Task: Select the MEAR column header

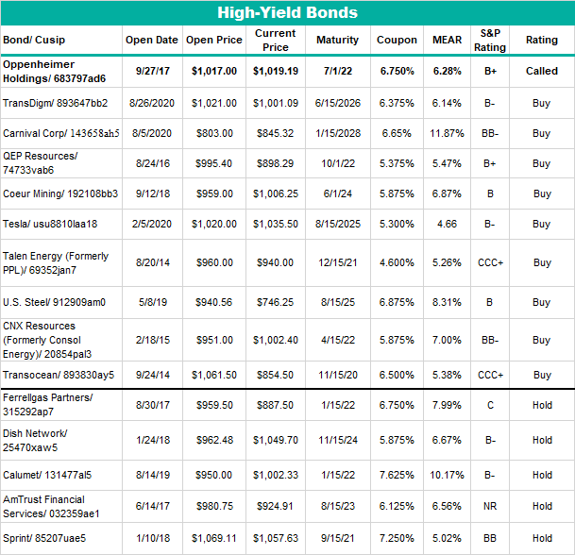Action: pyautogui.click(x=447, y=40)
